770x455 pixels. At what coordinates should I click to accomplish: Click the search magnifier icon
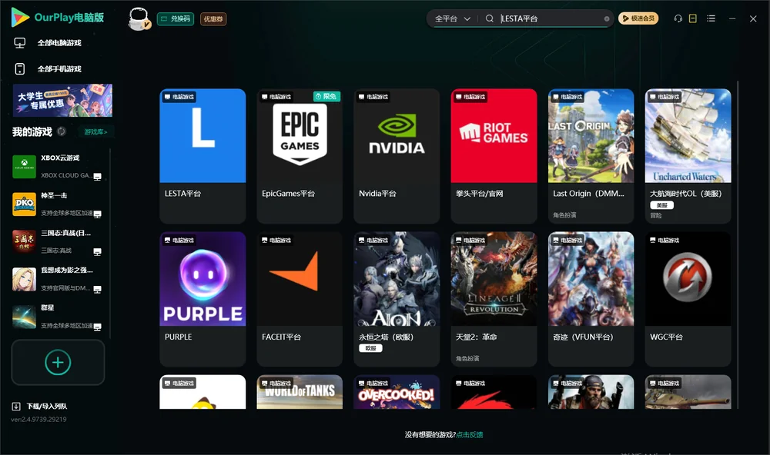coord(490,18)
